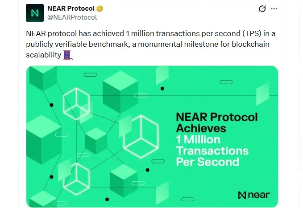The height and width of the screenshot is (208, 303).
Task: Open the Grok explain-post icon
Action: pyautogui.click(x=262, y=9)
